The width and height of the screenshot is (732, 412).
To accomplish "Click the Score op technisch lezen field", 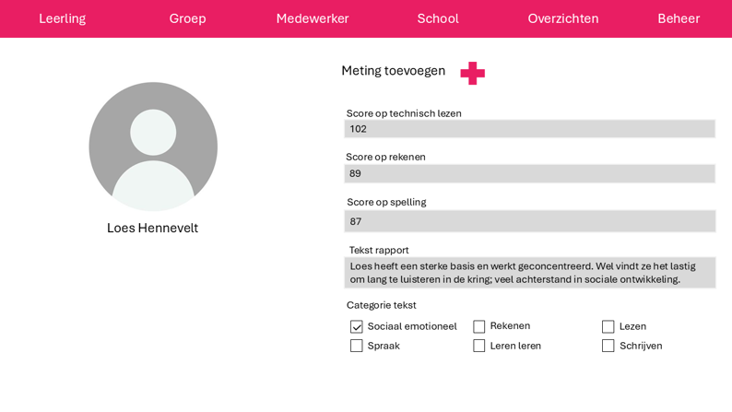I will pos(529,129).
